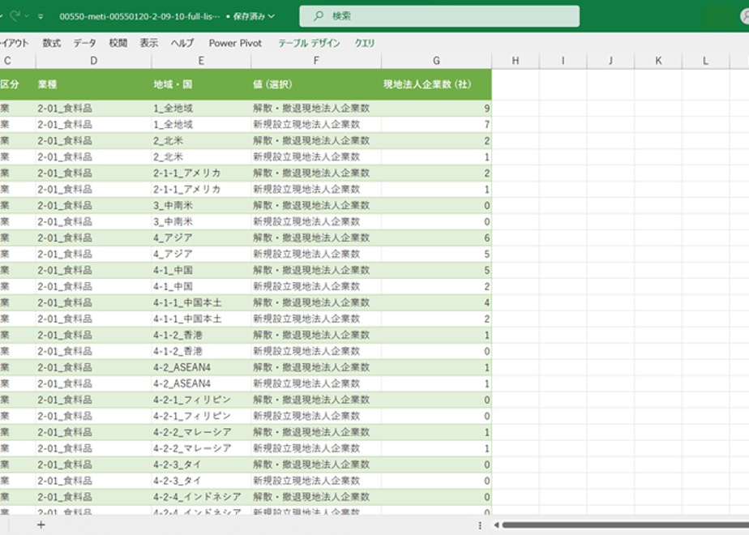Select column I header
This screenshot has height=535, width=749.
[563, 61]
